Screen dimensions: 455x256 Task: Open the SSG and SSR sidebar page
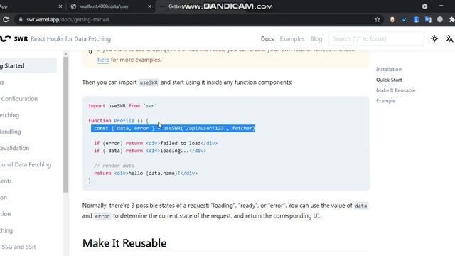pos(18,247)
